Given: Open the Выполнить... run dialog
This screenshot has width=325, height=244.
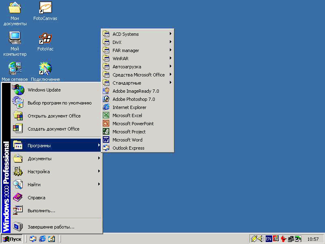Looking at the screenshot, I should click(56, 211).
